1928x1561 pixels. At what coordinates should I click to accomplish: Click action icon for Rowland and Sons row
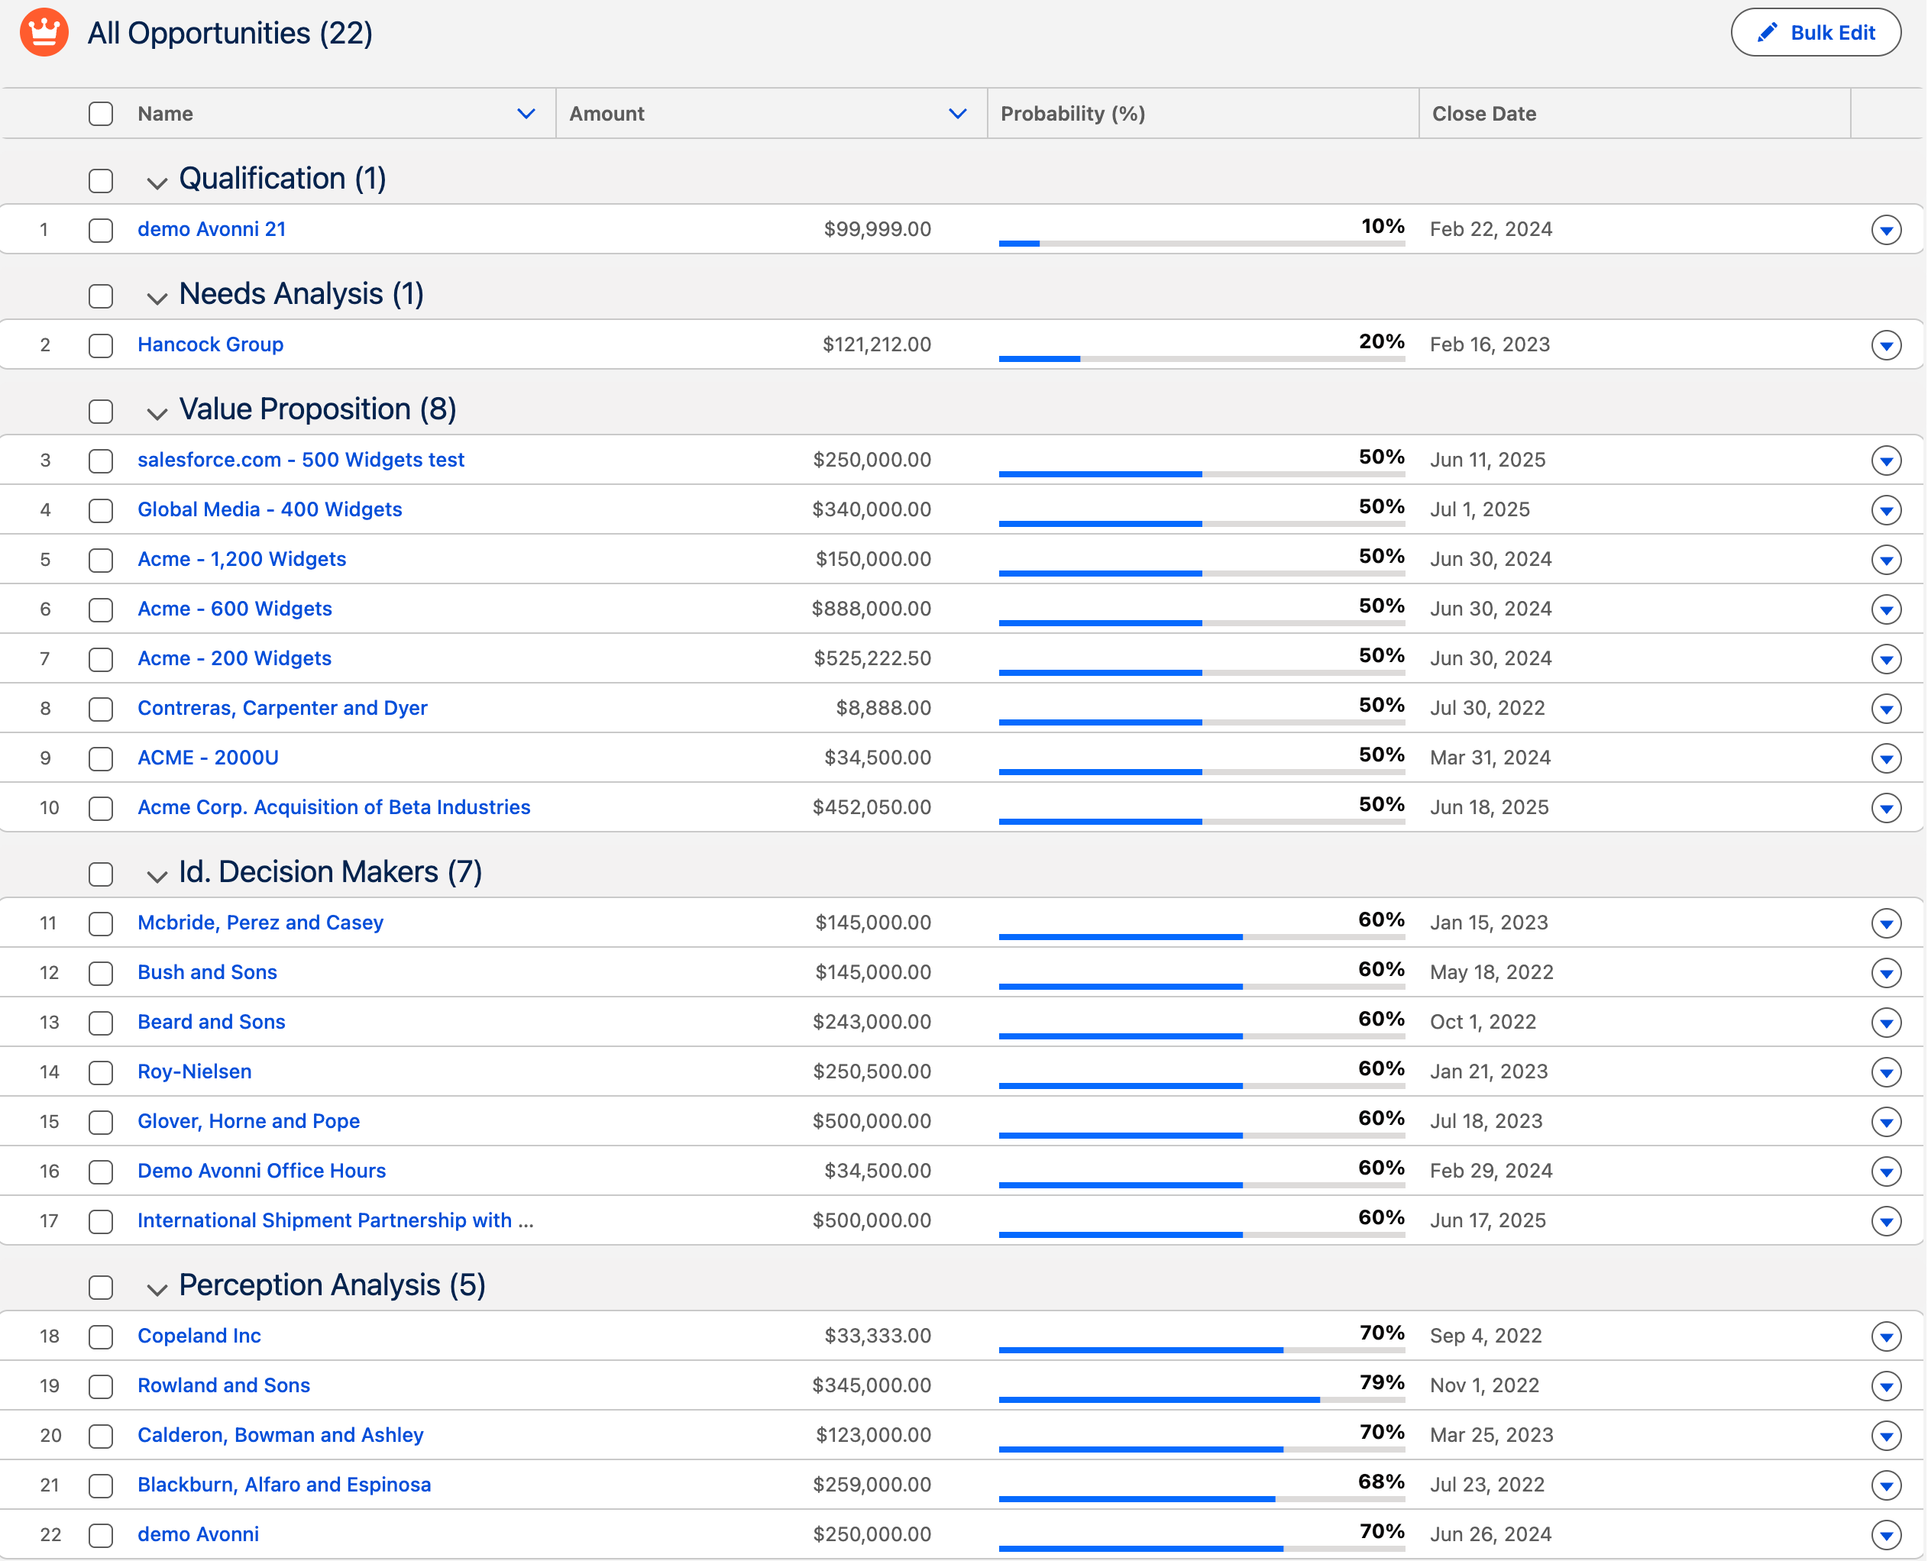(x=1886, y=1387)
